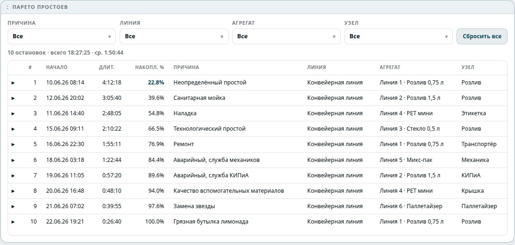Click the summary text 10 остановок
The width and height of the screenshot is (515, 245).
(x=27, y=52)
